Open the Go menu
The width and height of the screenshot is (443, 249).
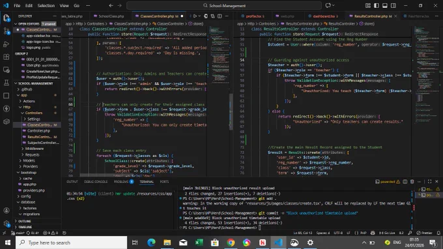click(x=77, y=5)
